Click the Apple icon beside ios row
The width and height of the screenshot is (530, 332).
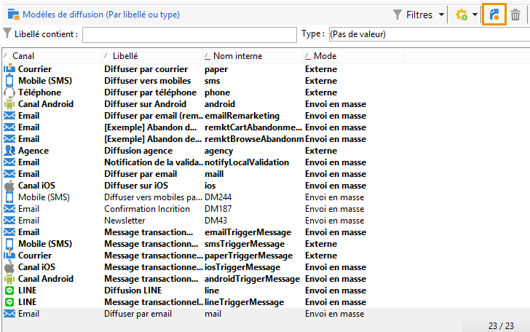click(x=9, y=186)
